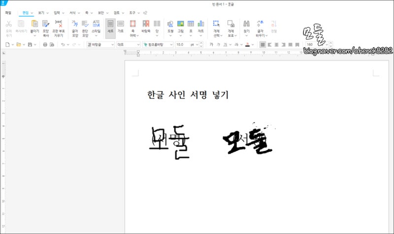Toggle bold 가 formatting
Image resolution: width=394 pixels, height=234 pixels.
(x=211, y=45)
